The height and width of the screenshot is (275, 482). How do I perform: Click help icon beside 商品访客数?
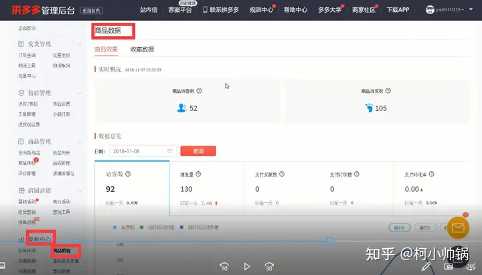199,90
